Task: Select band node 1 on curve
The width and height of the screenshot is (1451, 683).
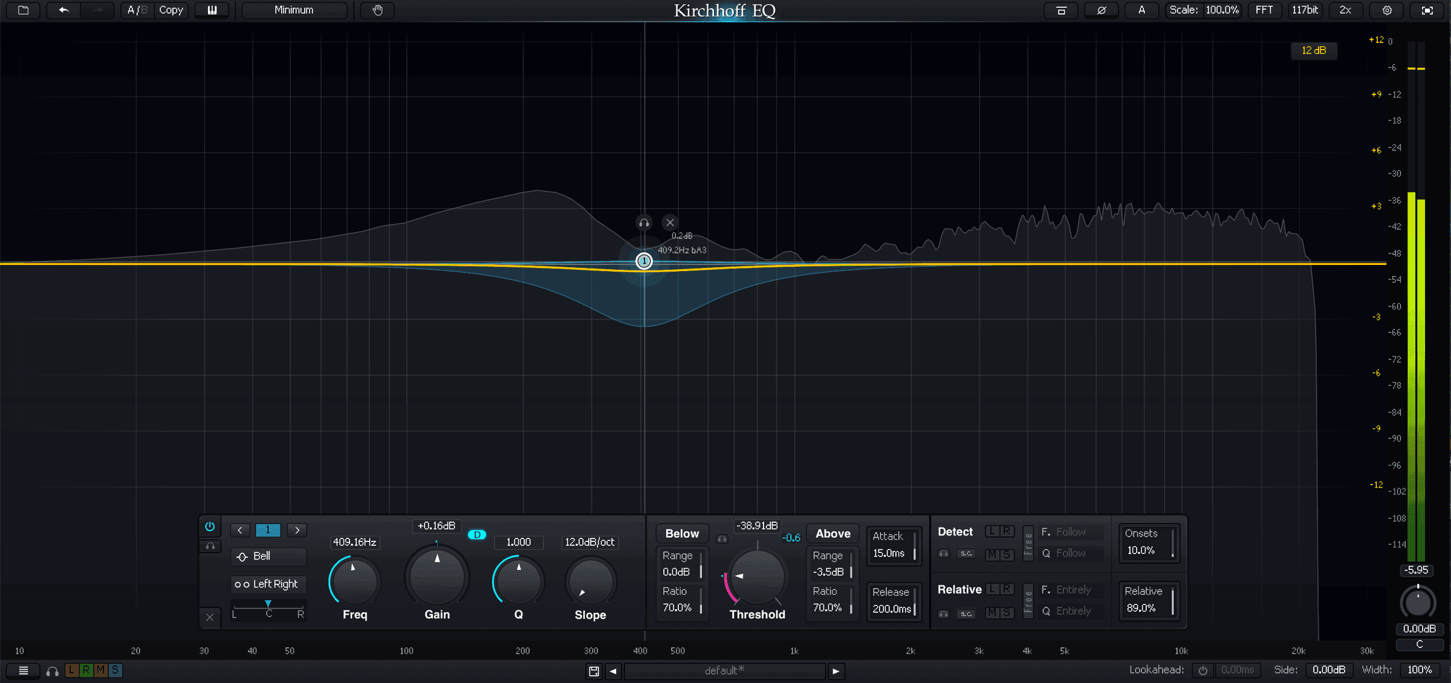Action: (x=644, y=261)
